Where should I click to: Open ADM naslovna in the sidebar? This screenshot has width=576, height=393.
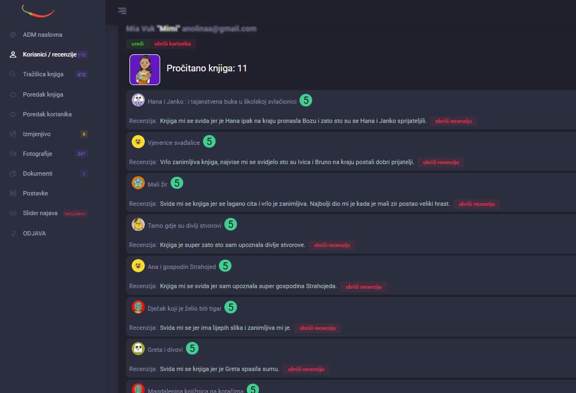43,35
